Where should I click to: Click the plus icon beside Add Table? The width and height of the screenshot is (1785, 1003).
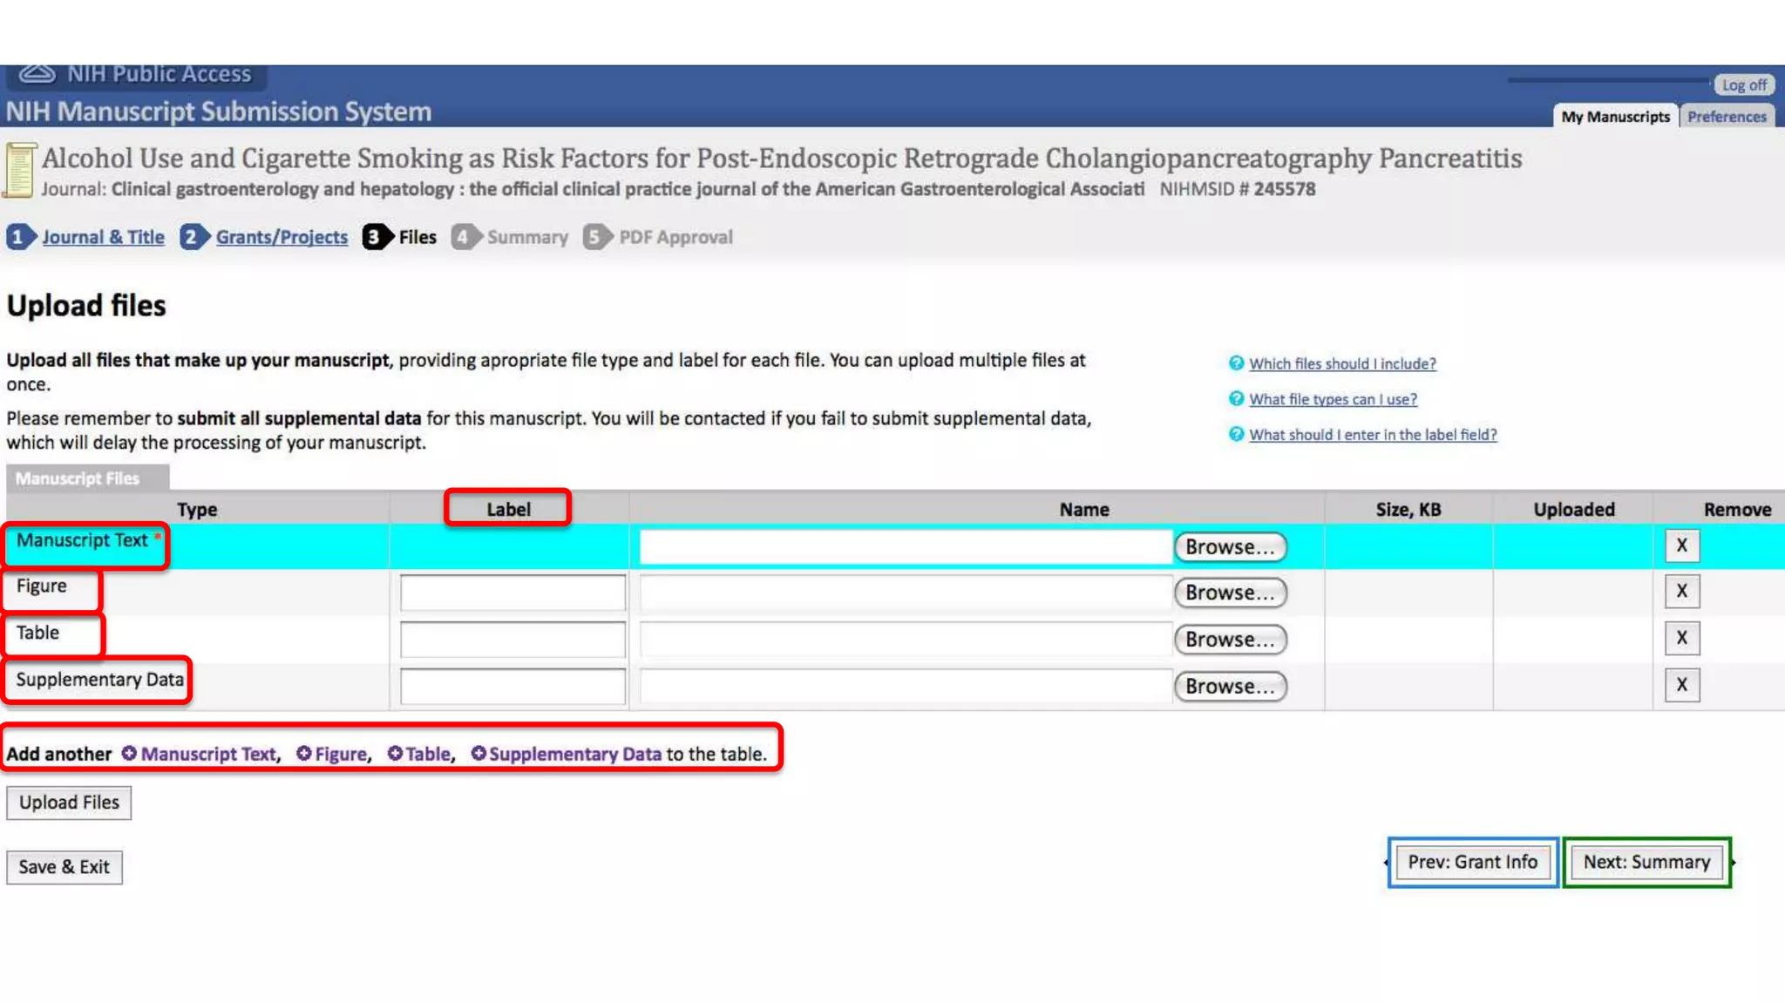pyautogui.click(x=395, y=753)
